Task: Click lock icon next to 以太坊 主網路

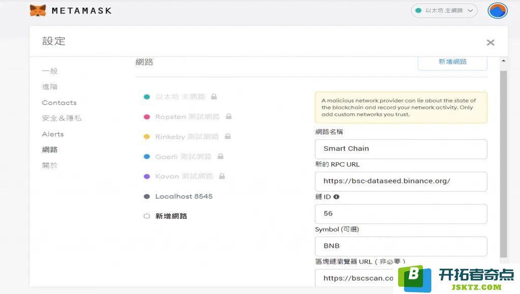Action: pos(214,96)
